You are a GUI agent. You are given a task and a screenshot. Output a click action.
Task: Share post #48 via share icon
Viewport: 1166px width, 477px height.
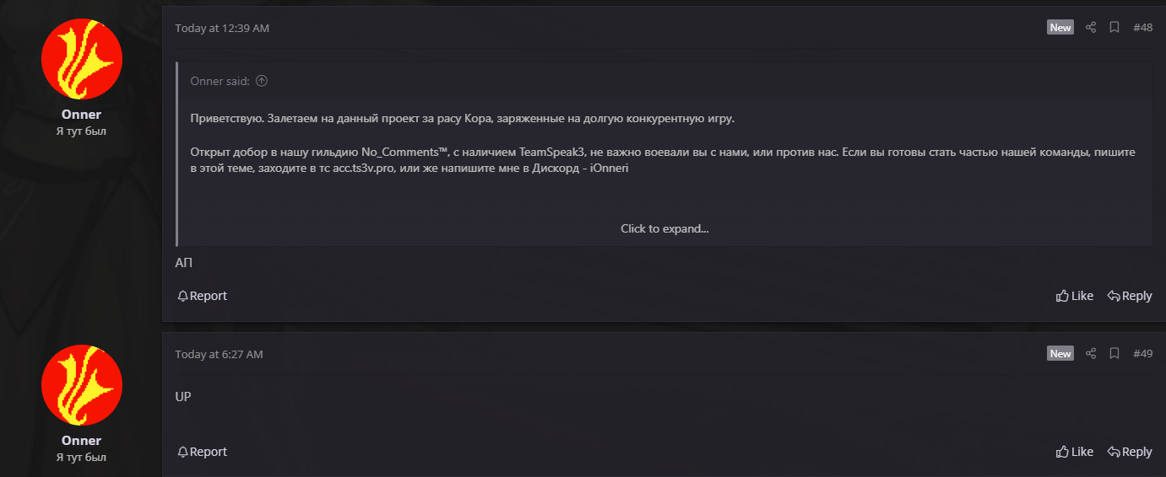1091,28
